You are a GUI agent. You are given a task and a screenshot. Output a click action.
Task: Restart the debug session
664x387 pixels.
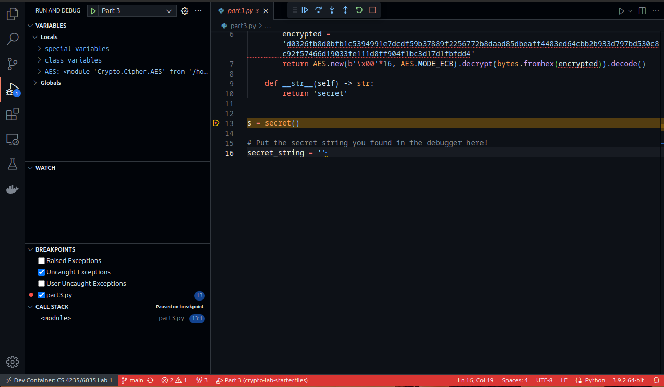point(359,10)
